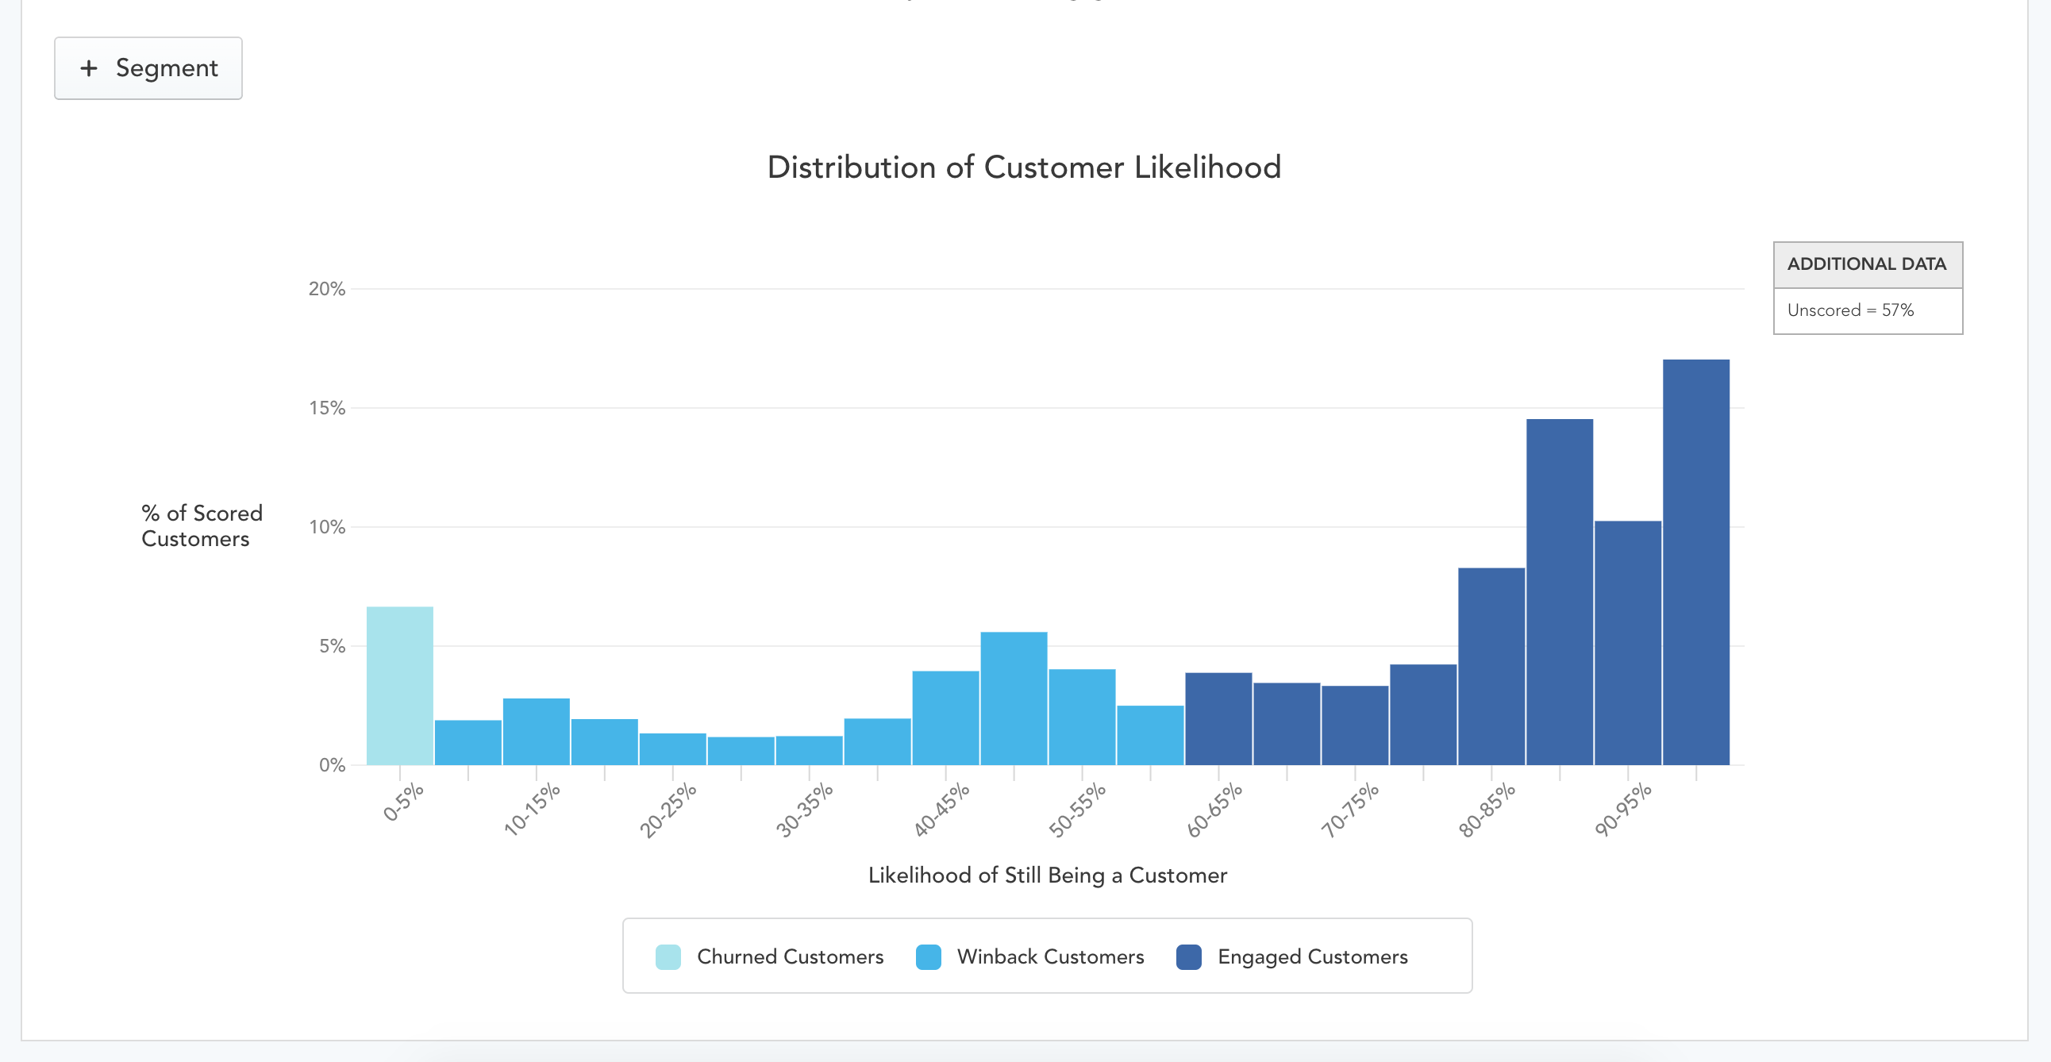2051x1062 pixels.
Task: Click the bar above the 60-65% label
Action: [x=1218, y=719]
